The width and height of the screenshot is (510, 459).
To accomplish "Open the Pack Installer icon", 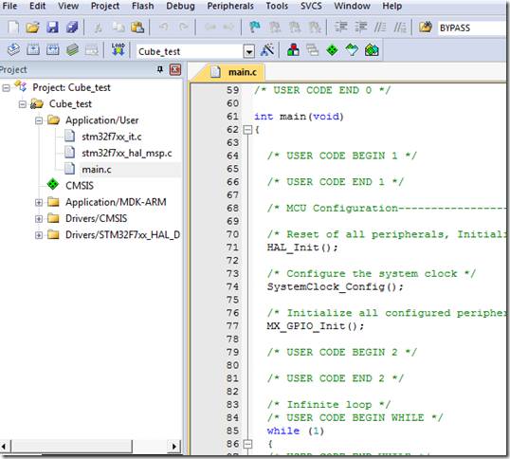I will click(x=372, y=50).
